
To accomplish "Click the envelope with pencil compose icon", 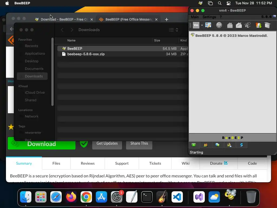I will [x=239, y=25].
